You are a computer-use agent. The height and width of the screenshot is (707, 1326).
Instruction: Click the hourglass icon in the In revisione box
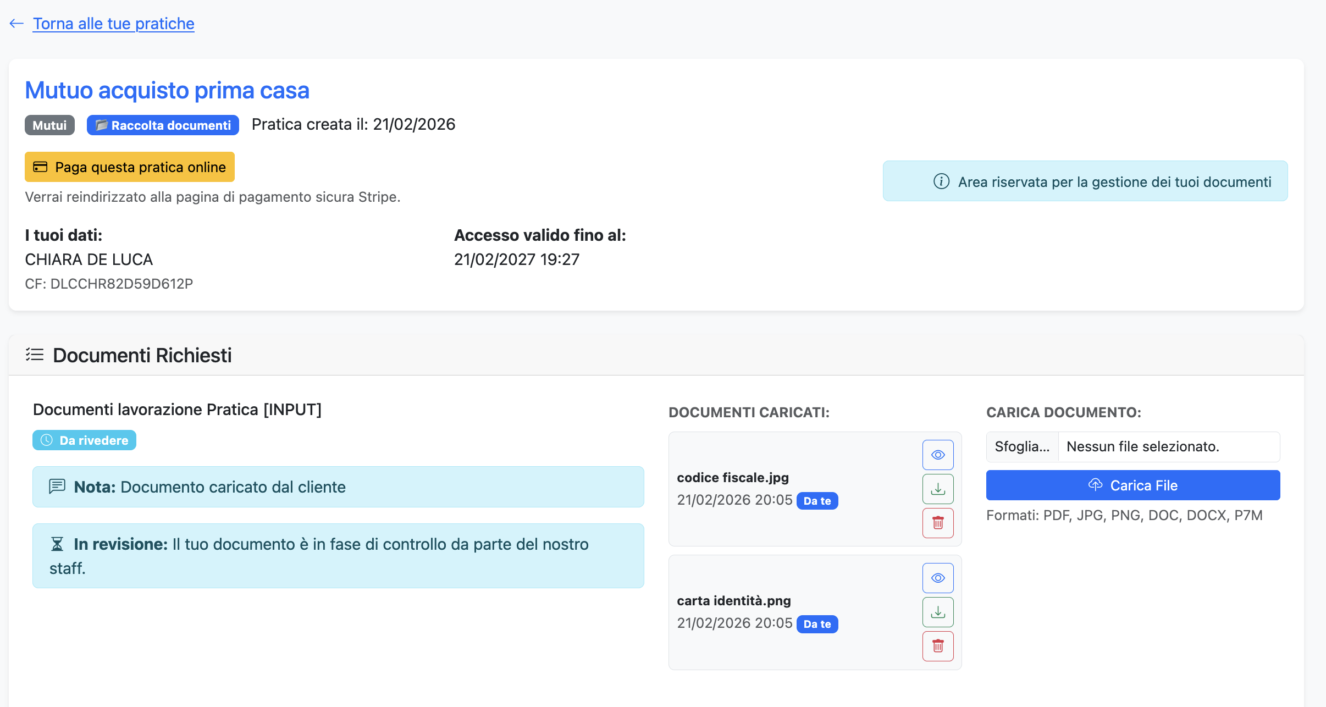pos(57,544)
